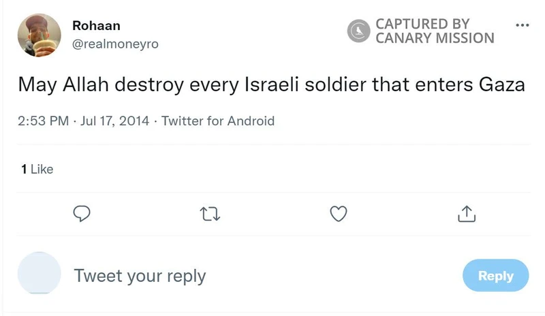
Task: Click the retweet arrows icon
Action: [x=211, y=215]
